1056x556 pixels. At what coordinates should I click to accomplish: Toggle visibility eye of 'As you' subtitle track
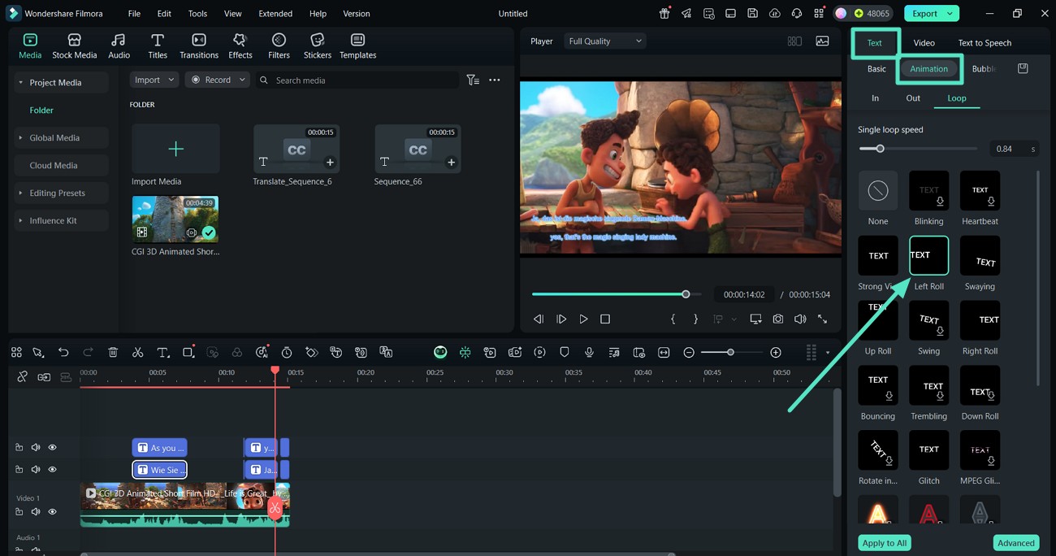tap(52, 447)
